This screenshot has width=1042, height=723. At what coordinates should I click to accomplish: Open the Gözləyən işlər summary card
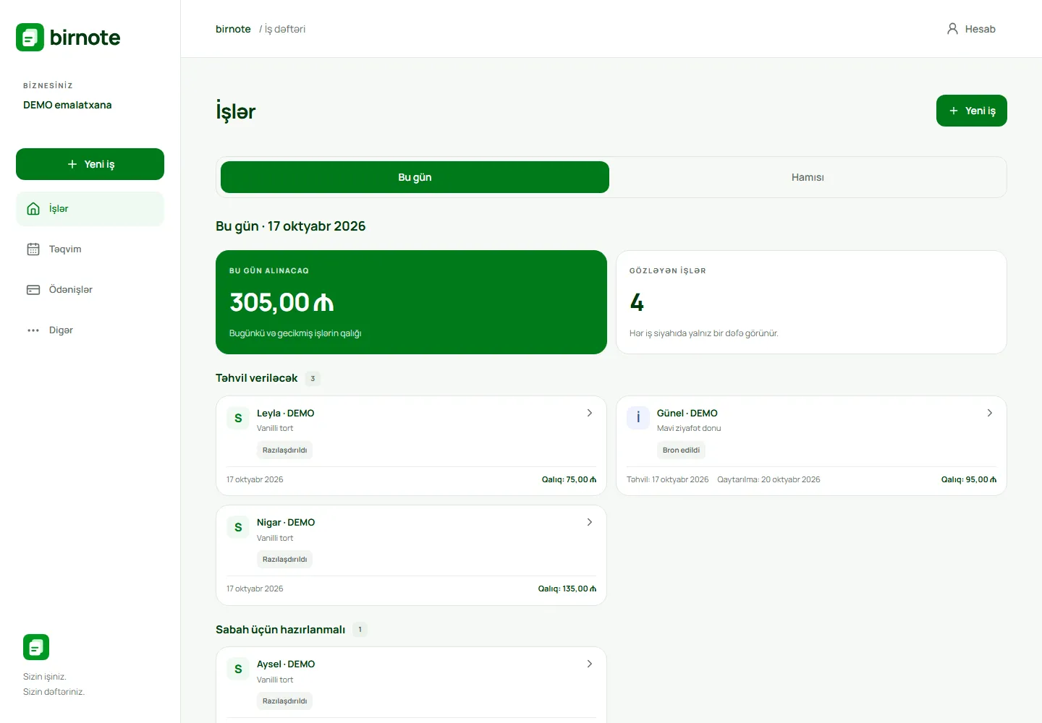click(x=811, y=302)
